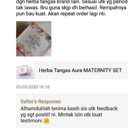This screenshot has height=132, width=132.
Task: Click the seller reply line 'yg sgt positif ni'
Action: click(38, 115)
